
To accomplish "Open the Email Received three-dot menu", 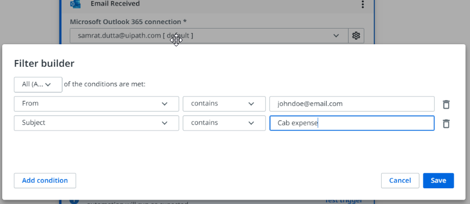I will (x=363, y=4).
